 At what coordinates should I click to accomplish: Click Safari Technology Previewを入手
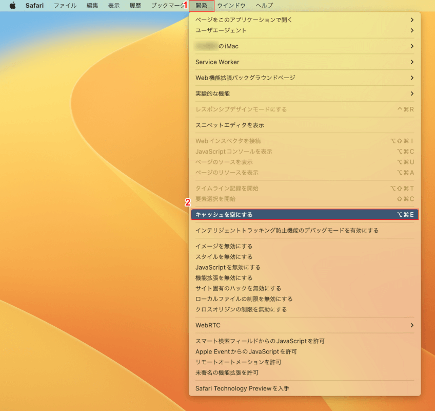(305, 388)
